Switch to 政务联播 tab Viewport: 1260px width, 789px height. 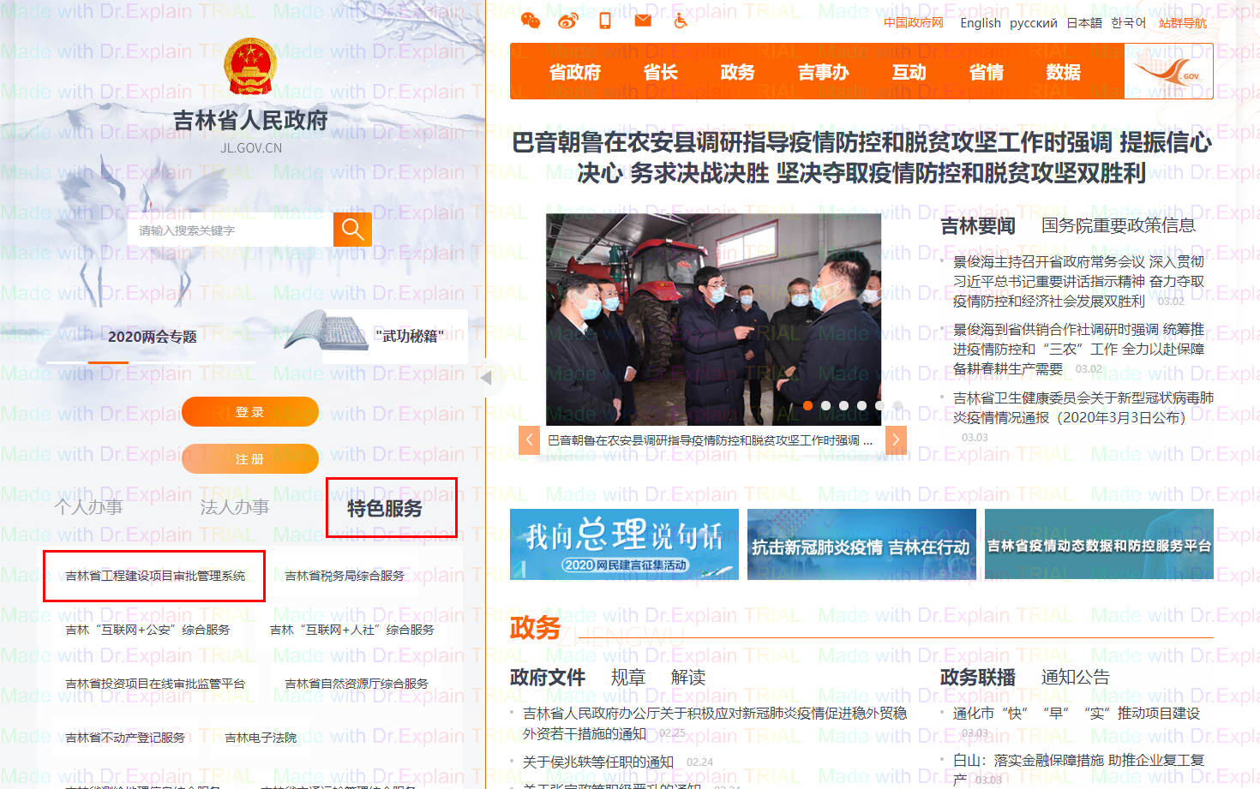978,677
